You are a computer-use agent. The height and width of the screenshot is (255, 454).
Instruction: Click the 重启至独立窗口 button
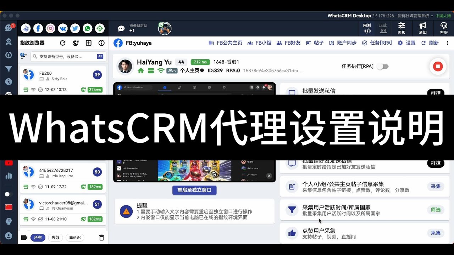[x=194, y=190]
